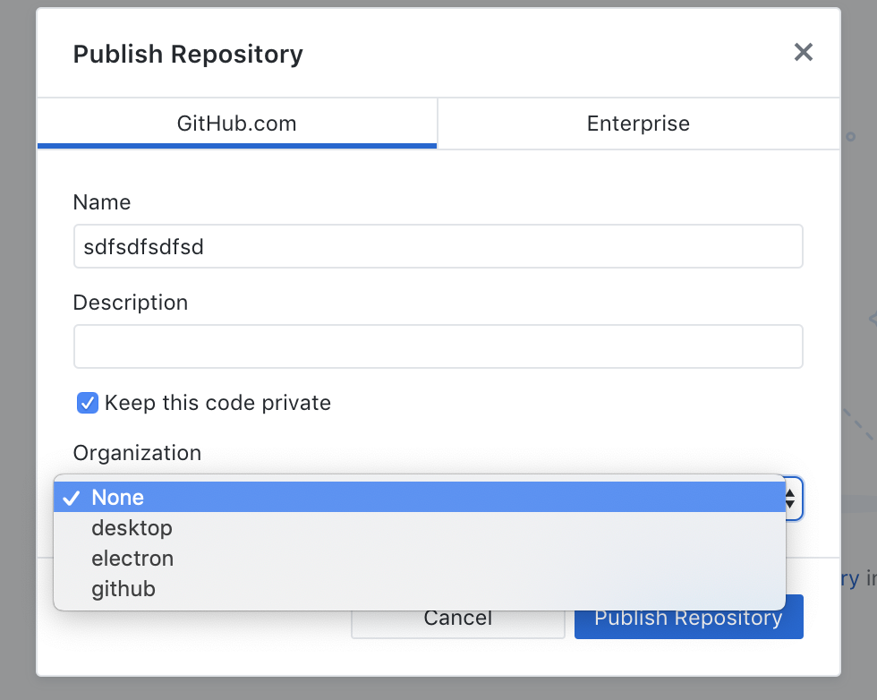The height and width of the screenshot is (700, 877).
Task: Choose electron as the organization
Action: 132,558
